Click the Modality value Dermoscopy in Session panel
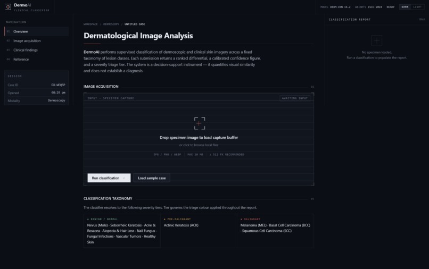The image size is (429, 269). (x=56, y=100)
